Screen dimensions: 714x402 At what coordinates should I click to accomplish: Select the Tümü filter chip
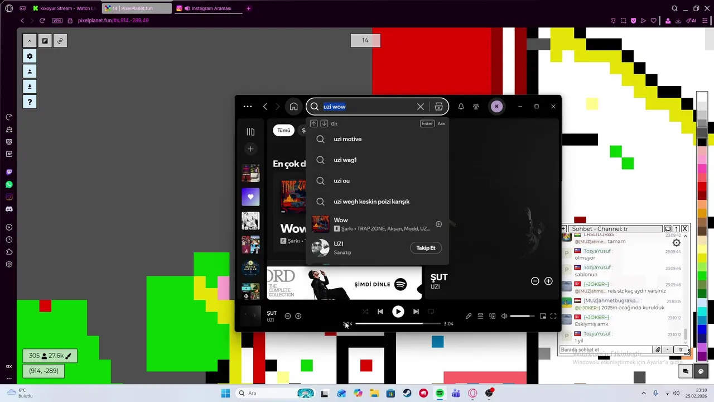click(284, 130)
